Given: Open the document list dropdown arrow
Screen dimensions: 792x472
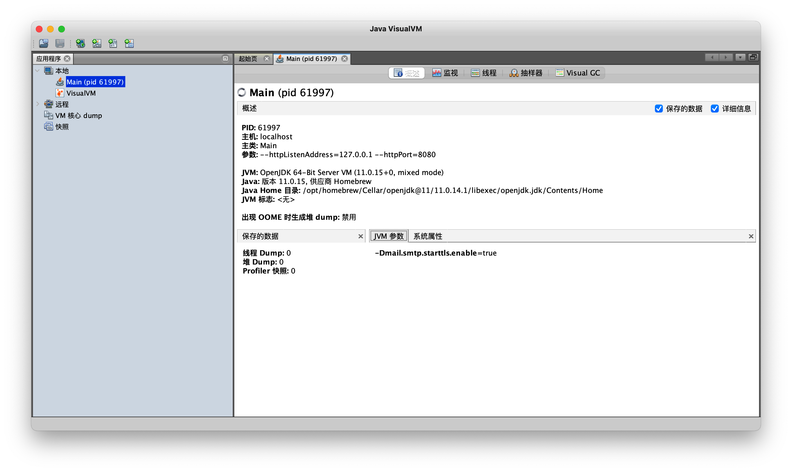Looking at the screenshot, I should click(740, 58).
